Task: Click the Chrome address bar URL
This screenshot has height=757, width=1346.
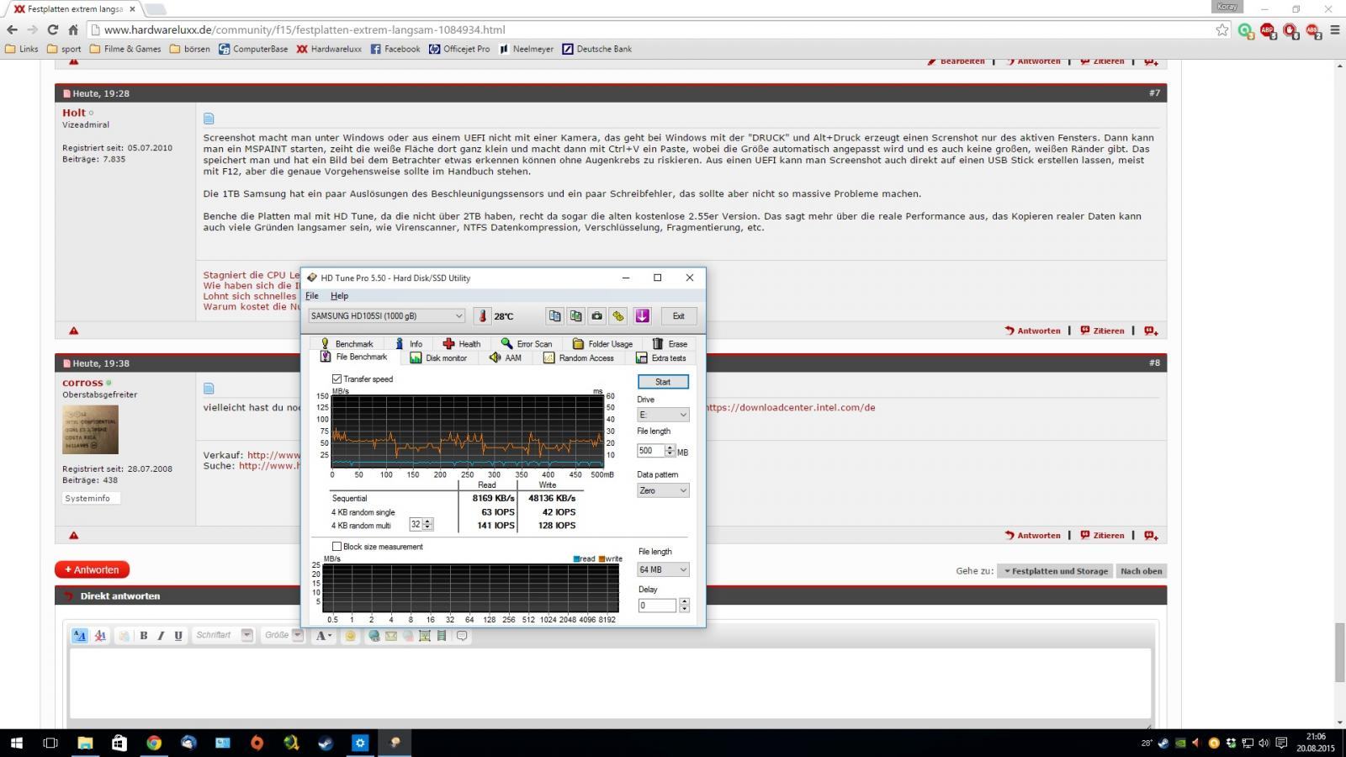Action: pos(304,29)
